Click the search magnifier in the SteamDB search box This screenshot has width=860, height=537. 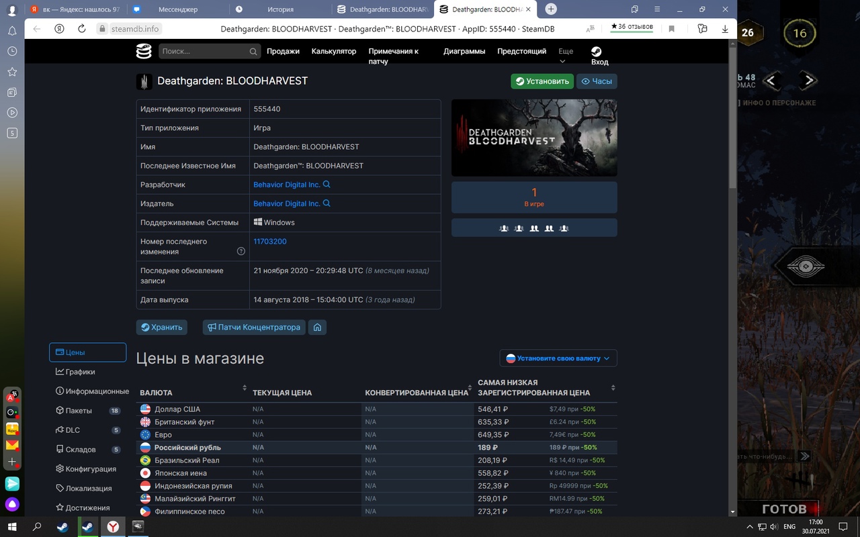tap(253, 52)
